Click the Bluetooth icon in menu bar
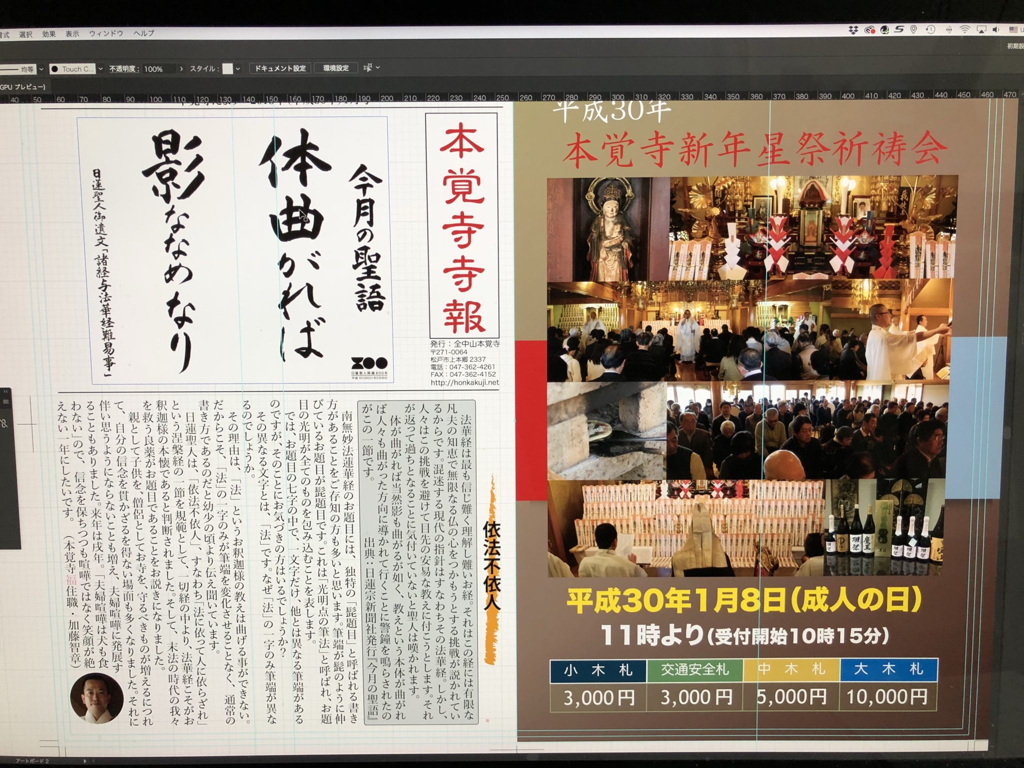The width and height of the screenshot is (1024, 768). coord(948,30)
